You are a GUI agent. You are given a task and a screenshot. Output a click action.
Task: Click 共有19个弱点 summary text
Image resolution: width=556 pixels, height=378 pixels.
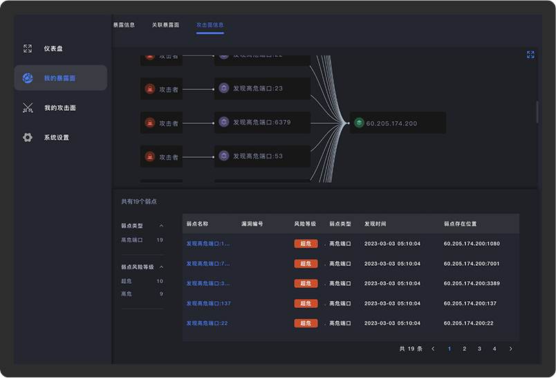(139, 201)
